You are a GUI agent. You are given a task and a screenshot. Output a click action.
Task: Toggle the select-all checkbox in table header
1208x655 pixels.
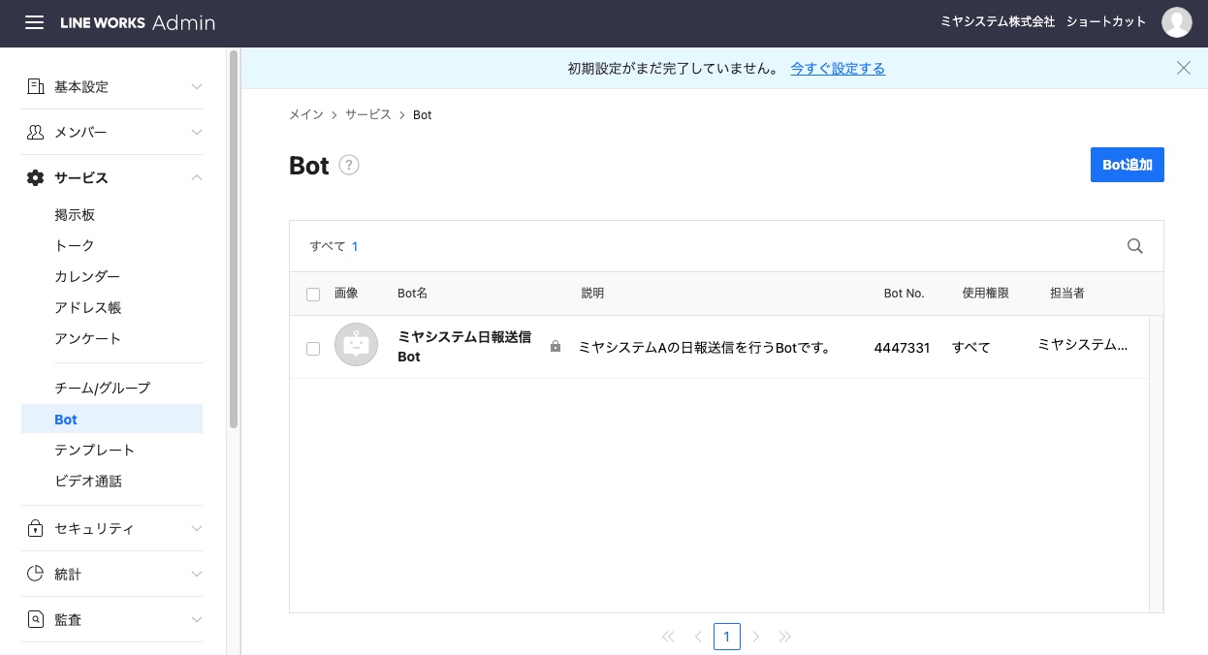click(x=312, y=294)
